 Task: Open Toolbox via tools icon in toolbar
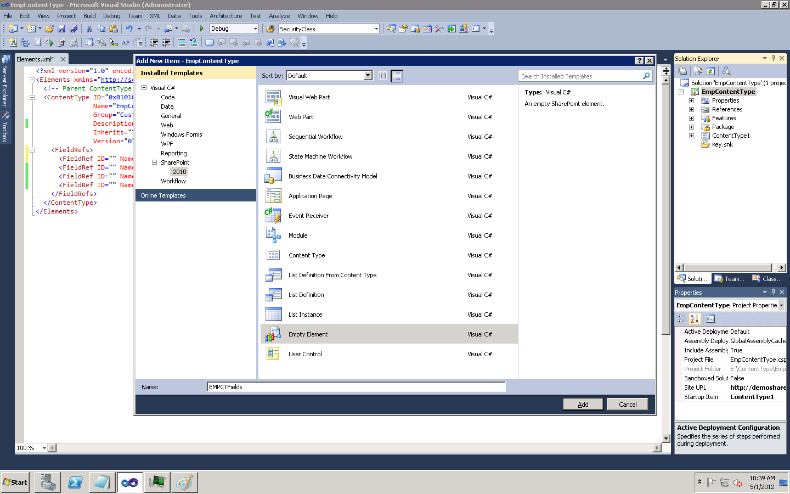click(439, 29)
